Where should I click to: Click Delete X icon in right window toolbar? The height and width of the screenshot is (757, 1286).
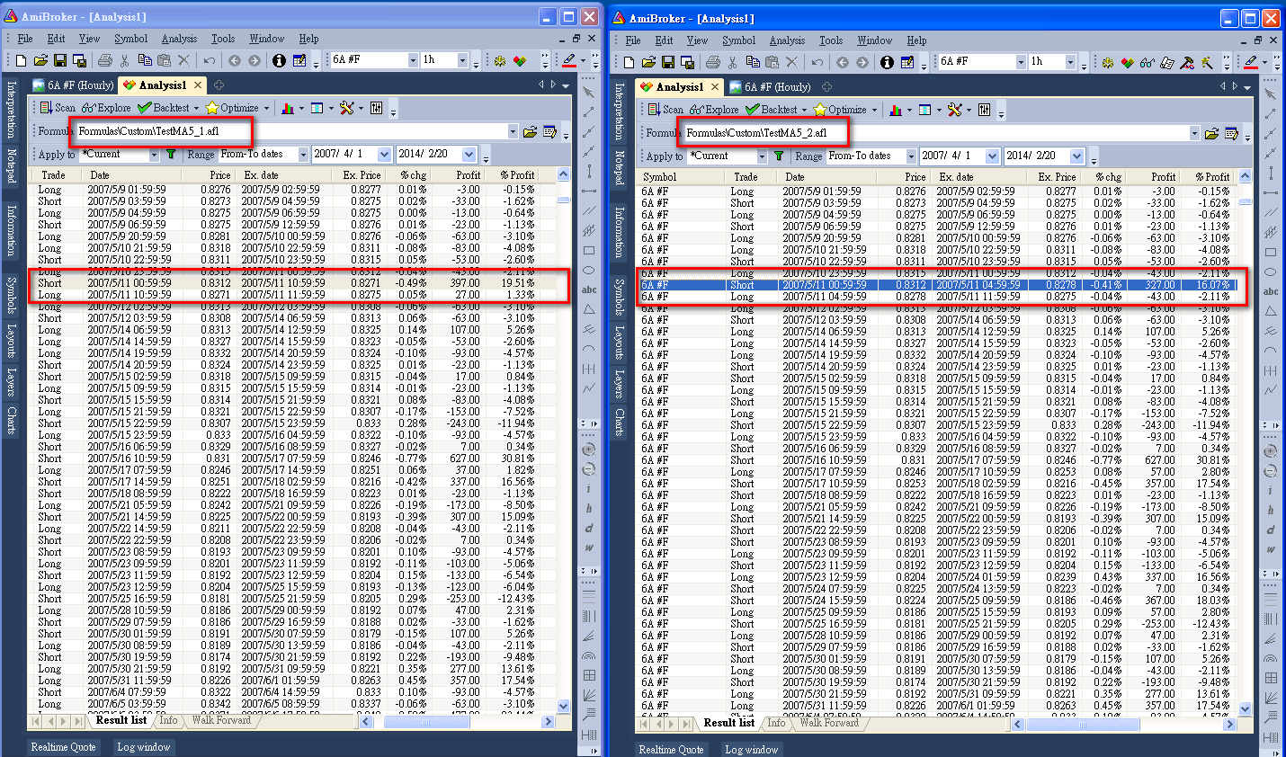pos(791,62)
